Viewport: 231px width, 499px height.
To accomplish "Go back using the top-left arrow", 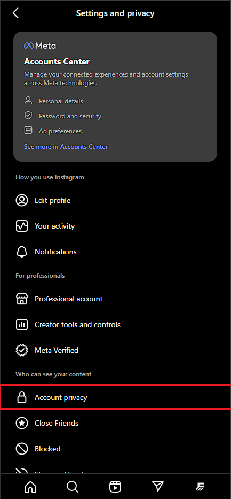I will [15, 13].
